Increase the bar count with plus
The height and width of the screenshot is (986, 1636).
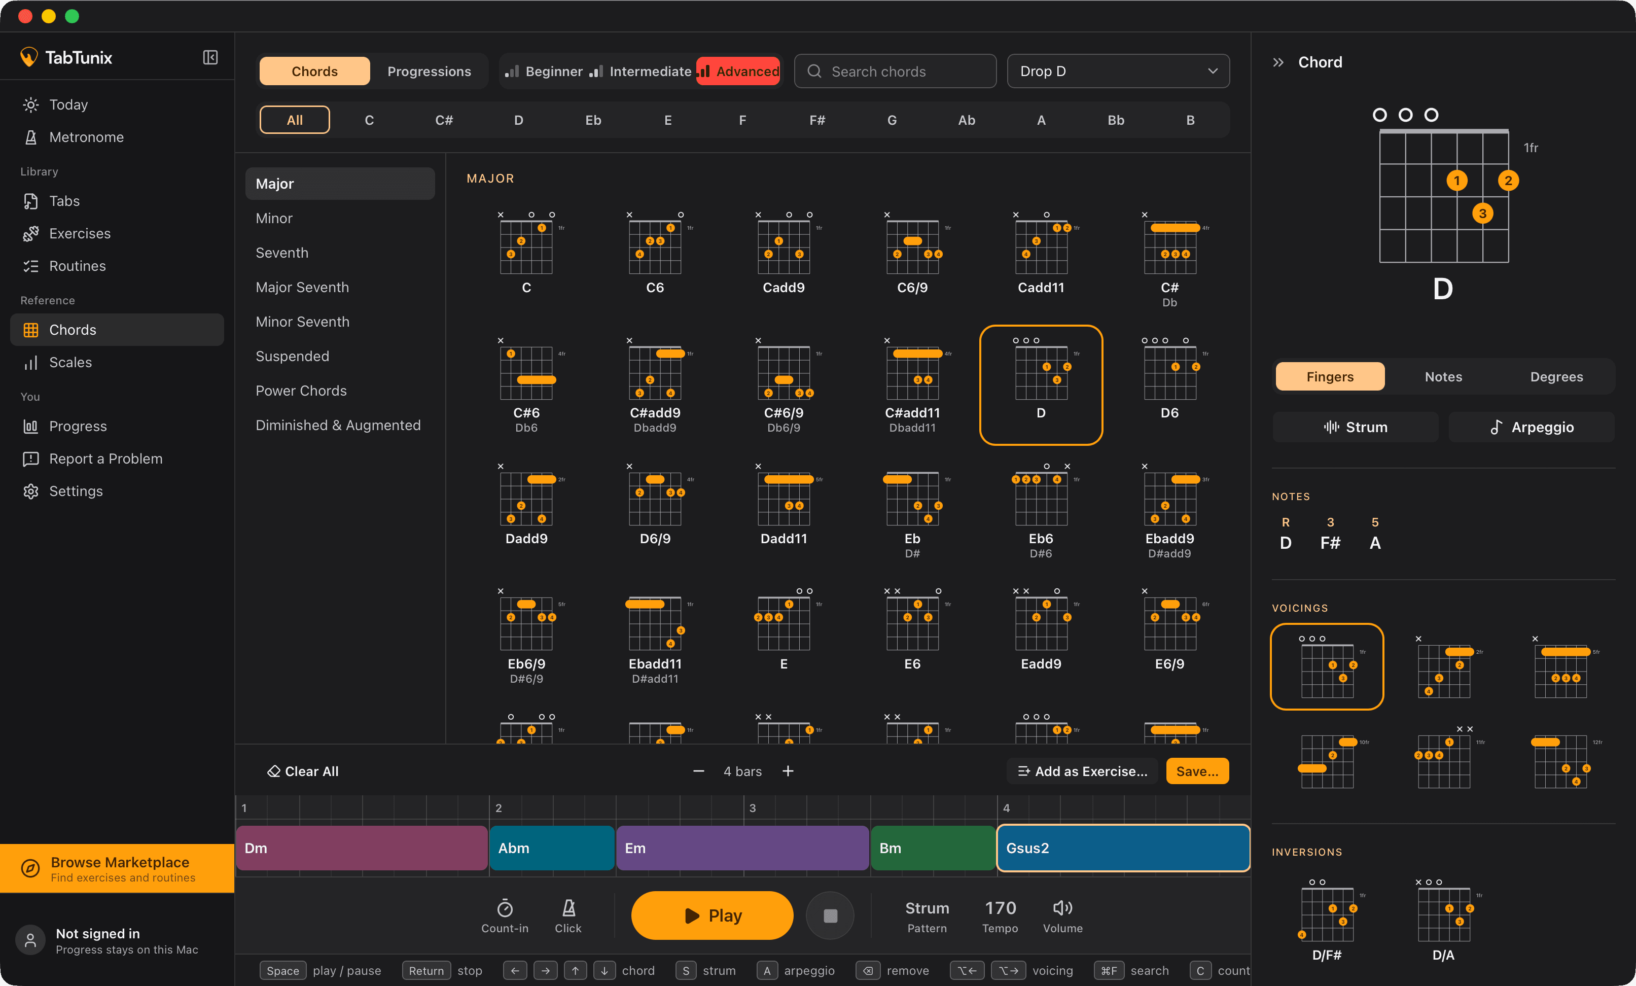[788, 771]
